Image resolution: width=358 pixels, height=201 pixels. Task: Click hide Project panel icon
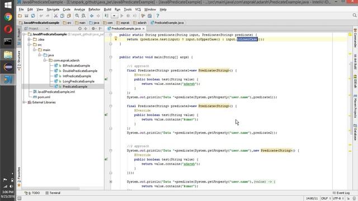101,28
